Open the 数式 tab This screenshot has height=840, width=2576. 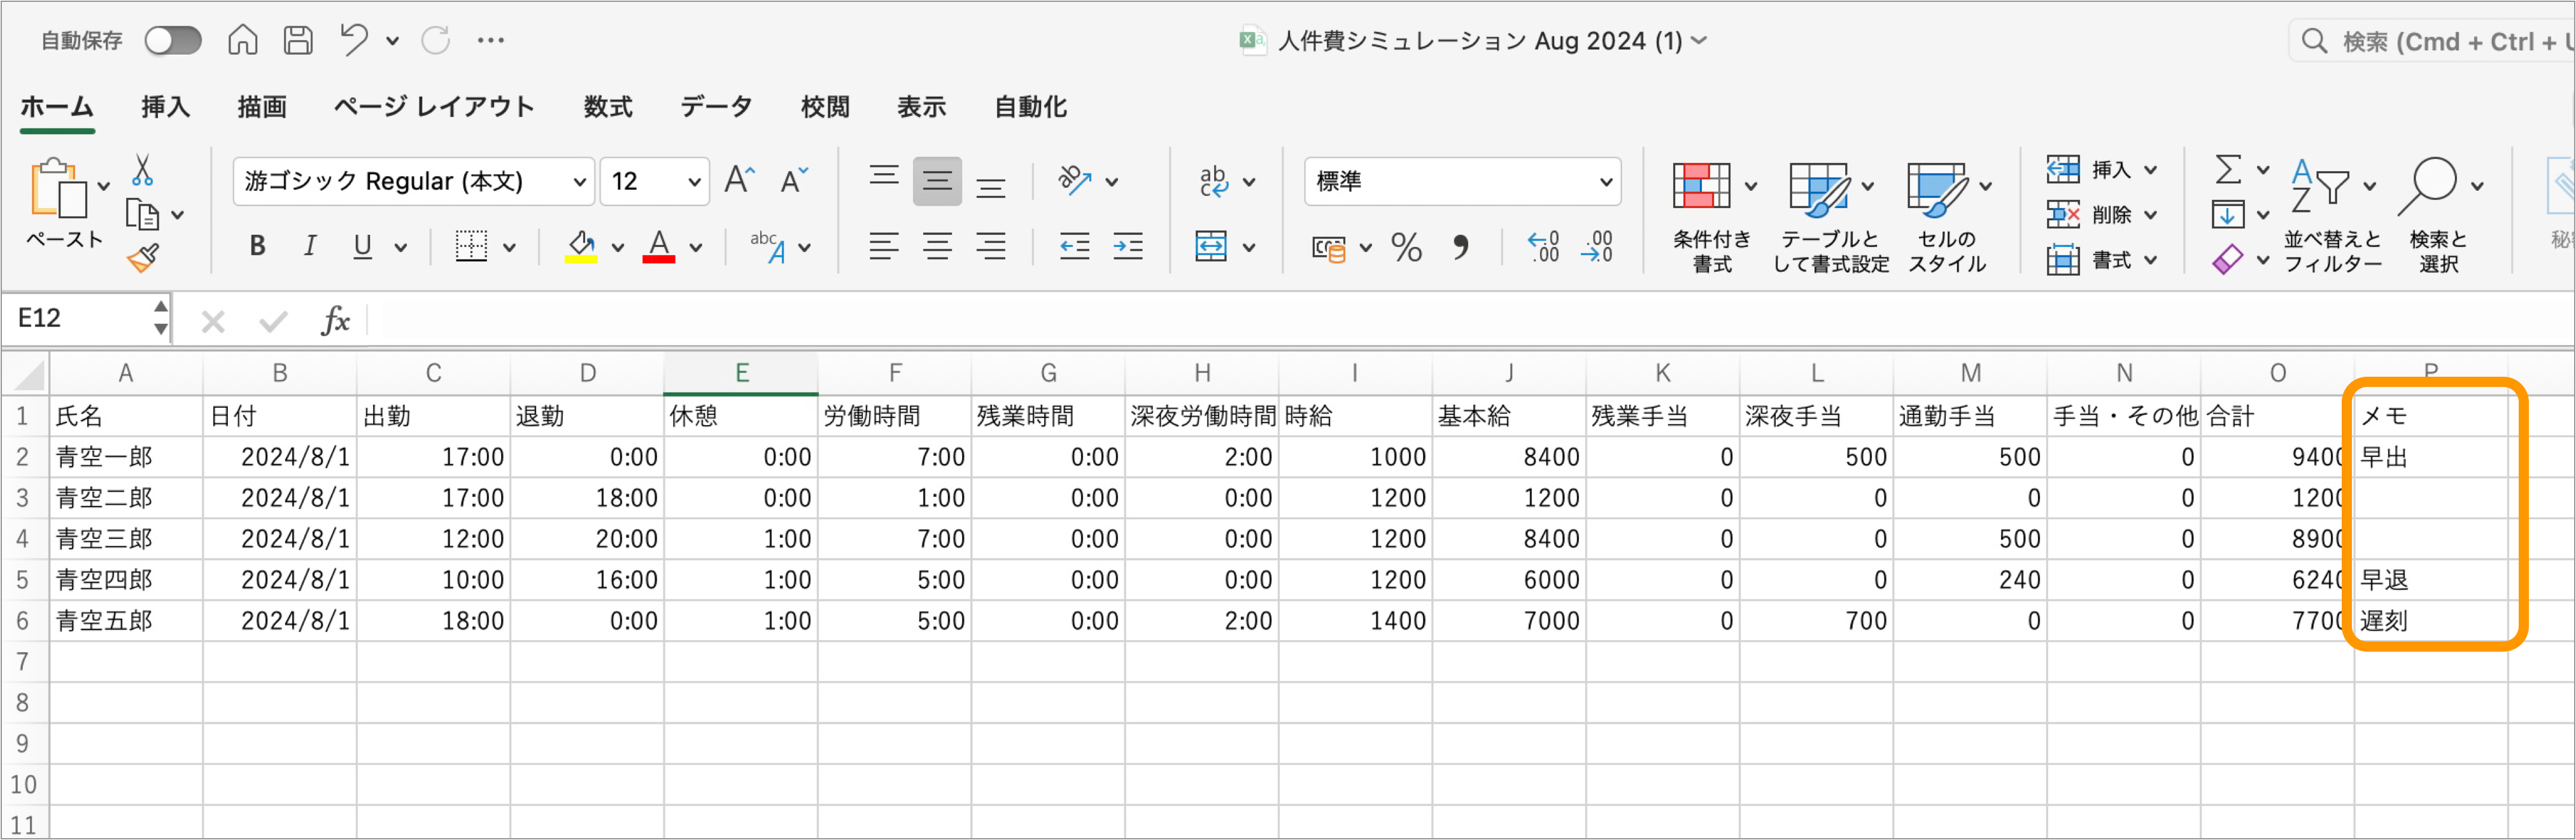coord(608,107)
